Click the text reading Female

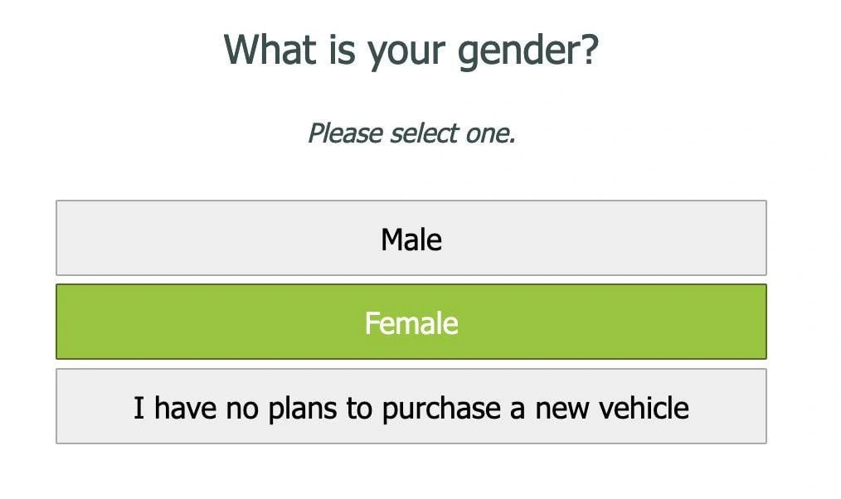(411, 323)
